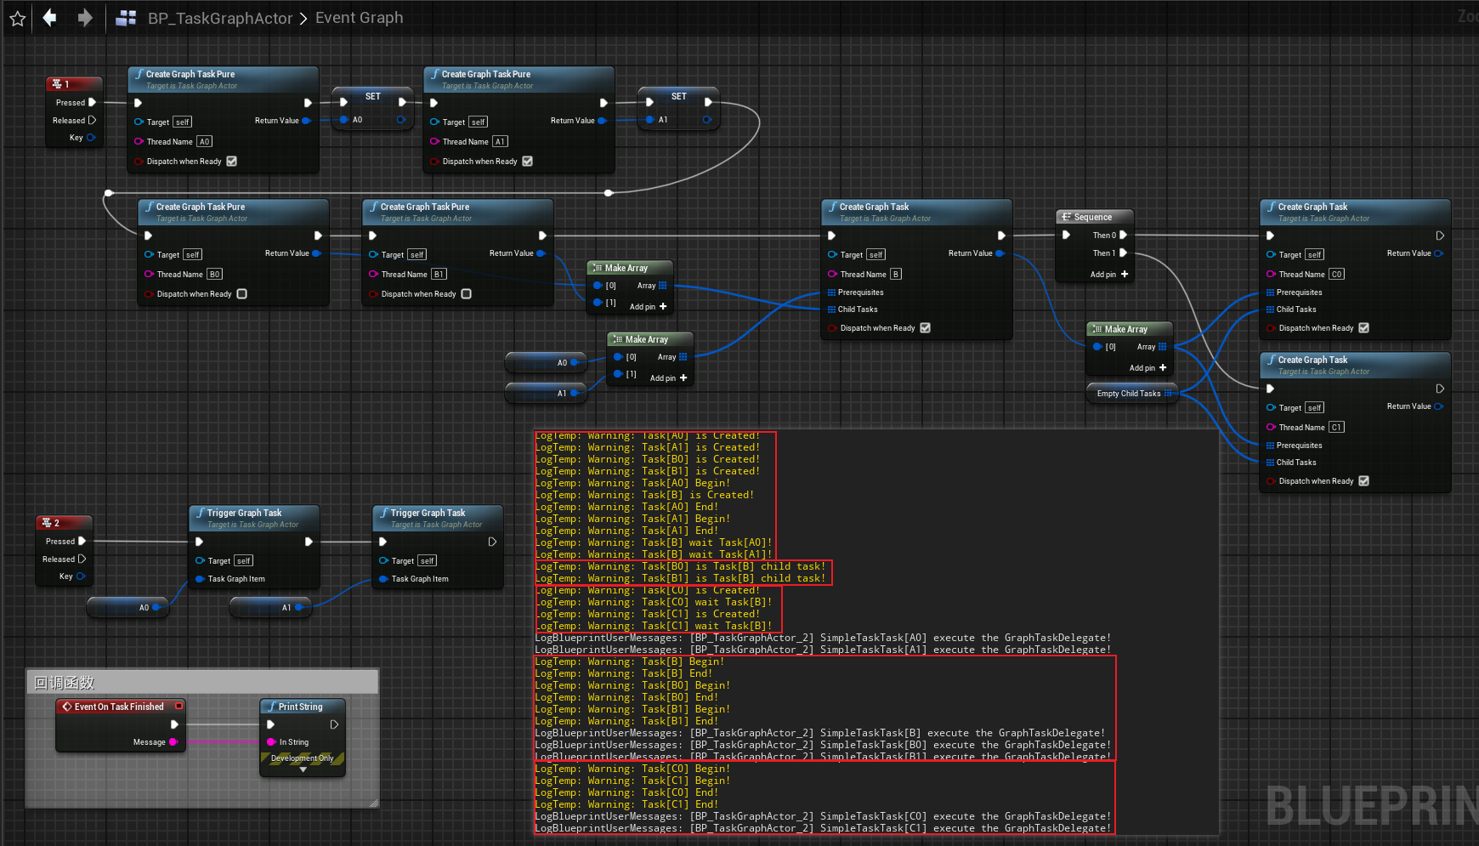1479x846 pixels.
Task: Click Return Value pin on C1 Create Graph Task
Action: pos(1439,406)
